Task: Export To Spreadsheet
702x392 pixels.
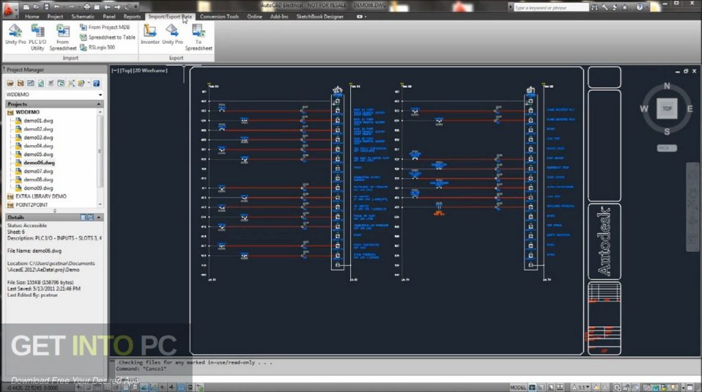Action: pos(198,38)
